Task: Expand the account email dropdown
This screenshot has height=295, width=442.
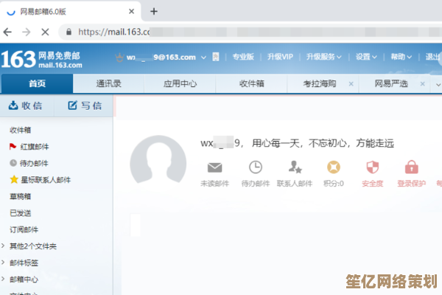Action: (202, 58)
